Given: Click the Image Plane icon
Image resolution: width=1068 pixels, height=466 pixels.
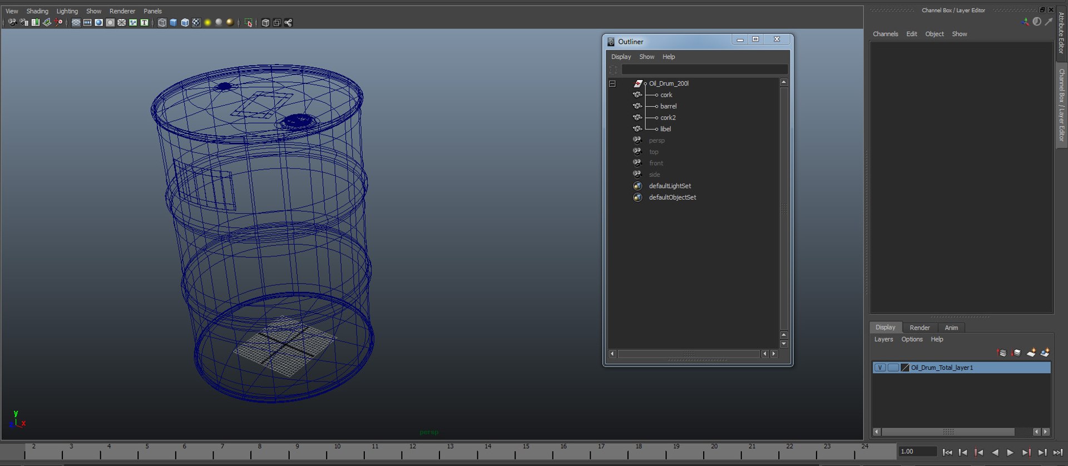Looking at the screenshot, I should pos(47,22).
